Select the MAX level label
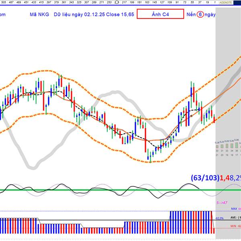 (234, 209)
